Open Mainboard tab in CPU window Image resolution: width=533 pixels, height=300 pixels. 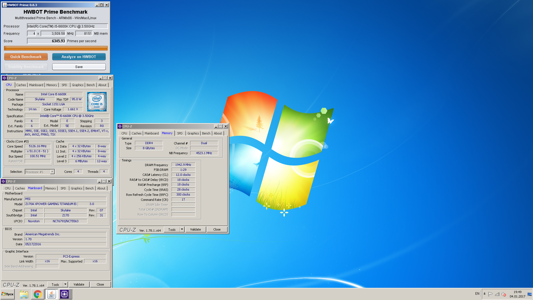(x=36, y=85)
